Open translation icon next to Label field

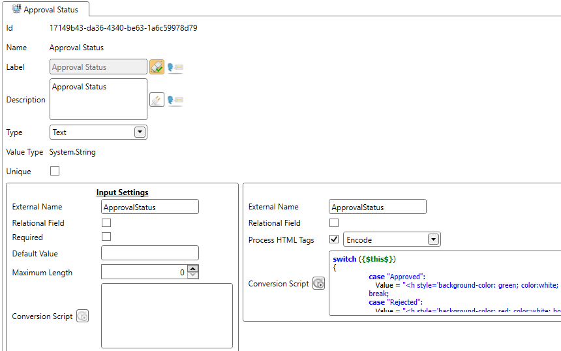pos(175,67)
